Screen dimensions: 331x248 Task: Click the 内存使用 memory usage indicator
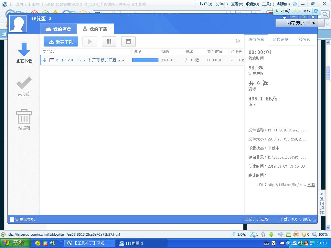pos(300,23)
